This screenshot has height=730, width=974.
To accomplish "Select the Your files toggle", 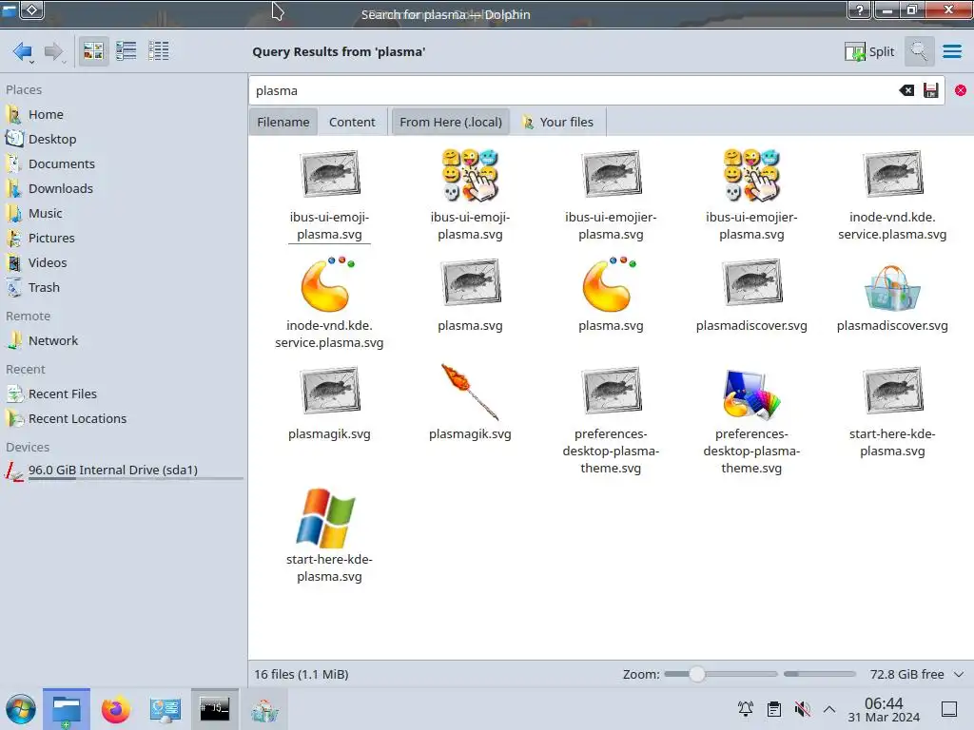I will 558,123.
